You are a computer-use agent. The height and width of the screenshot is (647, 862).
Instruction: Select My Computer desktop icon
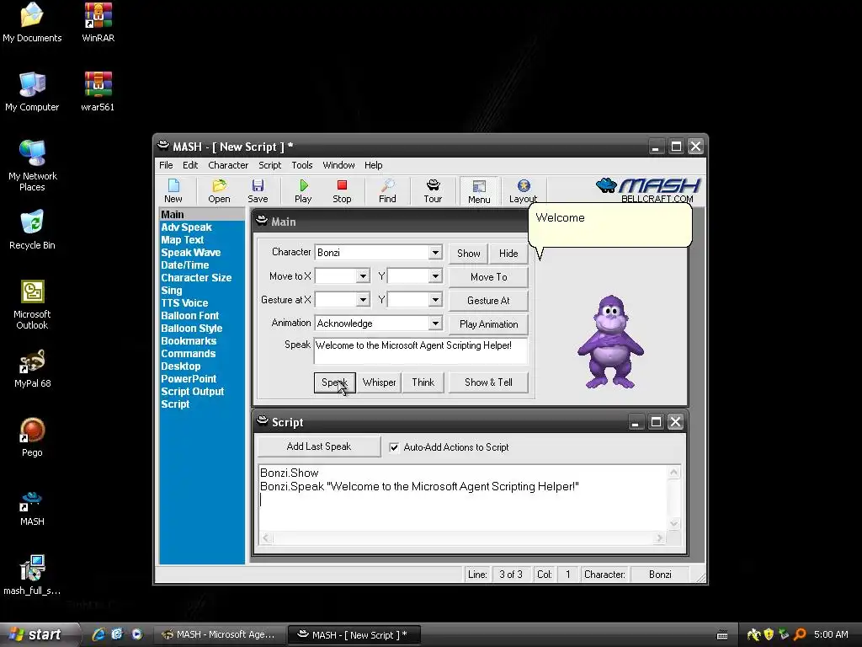point(32,91)
